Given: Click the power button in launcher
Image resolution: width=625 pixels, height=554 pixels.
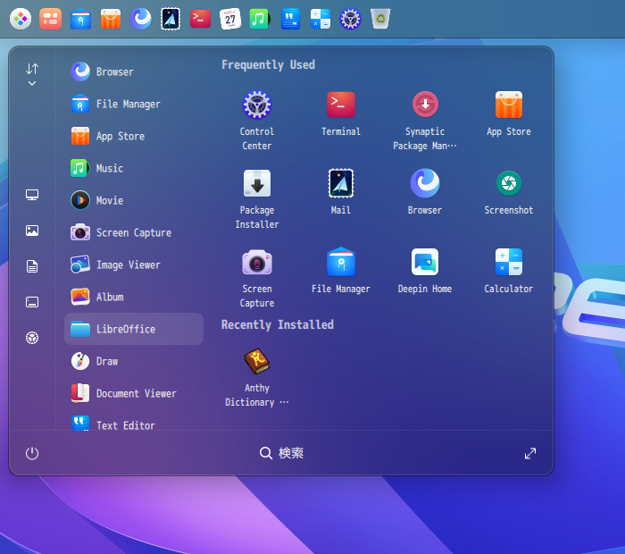Looking at the screenshot, I should click(x=32, y=453).
